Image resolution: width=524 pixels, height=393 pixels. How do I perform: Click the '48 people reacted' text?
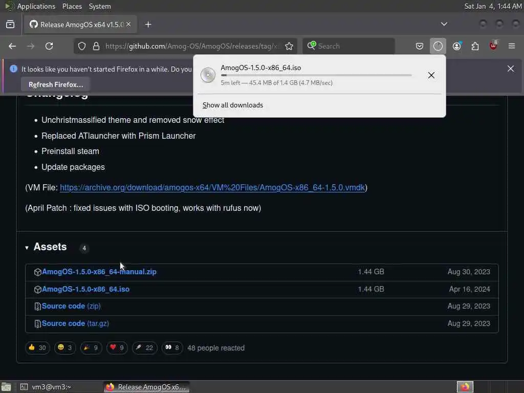[x=216, y=348]
